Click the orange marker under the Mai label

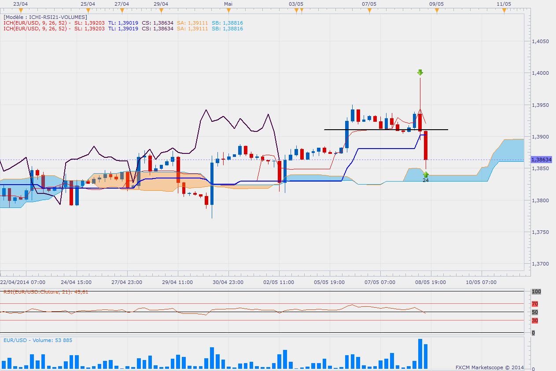(x=228, y=10)
